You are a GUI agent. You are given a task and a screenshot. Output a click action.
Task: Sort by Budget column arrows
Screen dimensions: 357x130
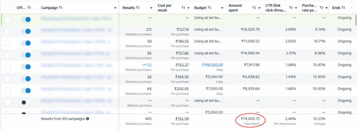(210, 8)
